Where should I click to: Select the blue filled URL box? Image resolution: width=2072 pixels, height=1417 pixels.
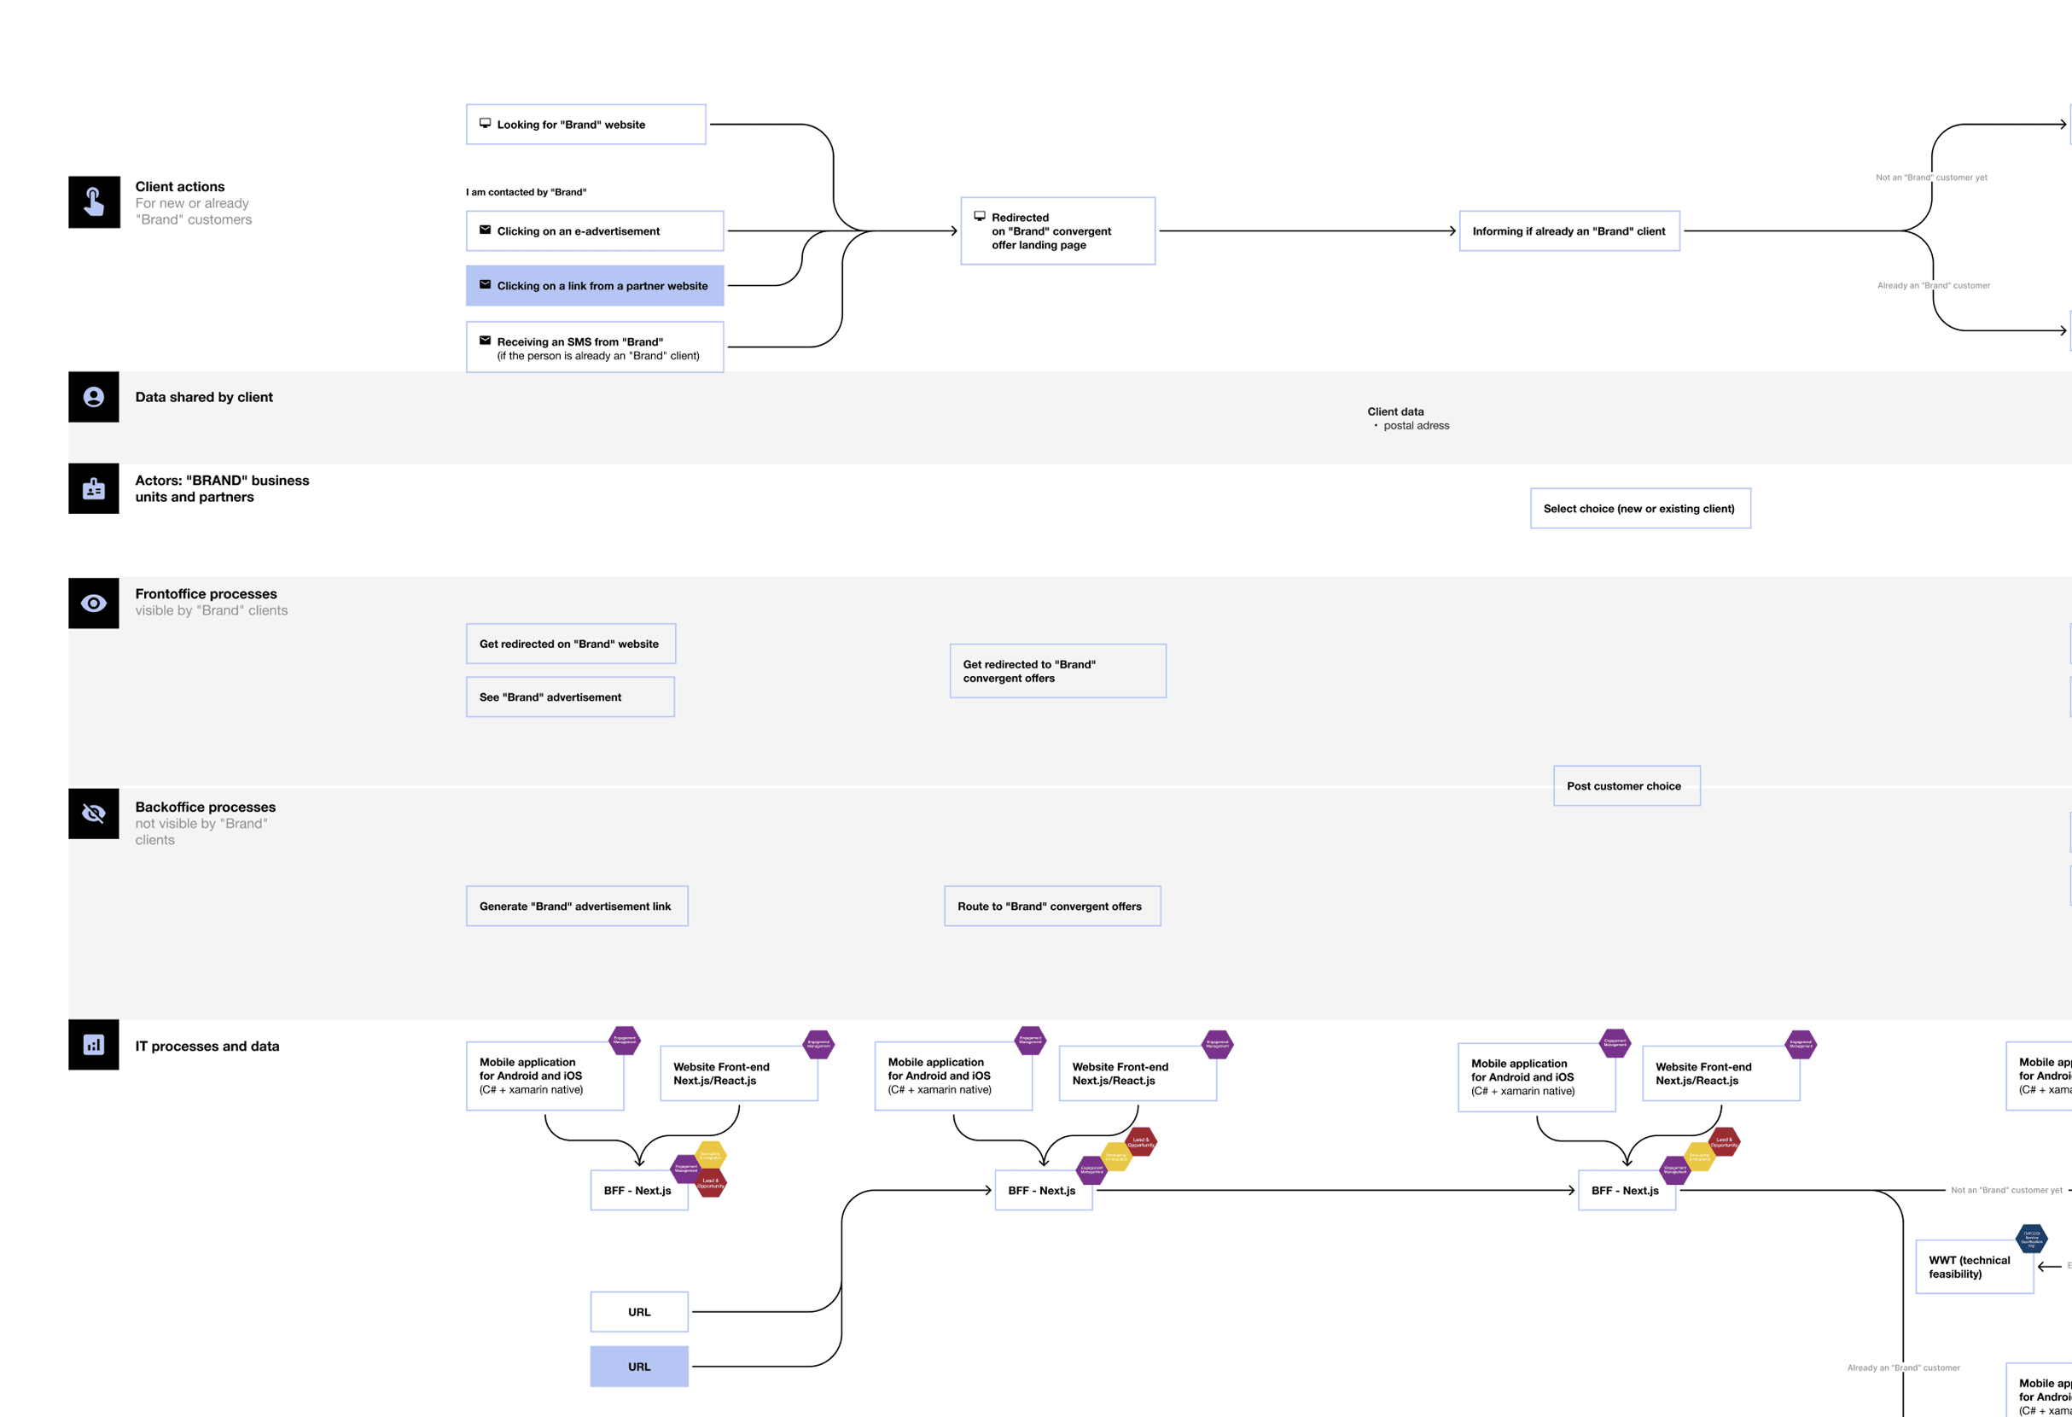[639, 1366]
